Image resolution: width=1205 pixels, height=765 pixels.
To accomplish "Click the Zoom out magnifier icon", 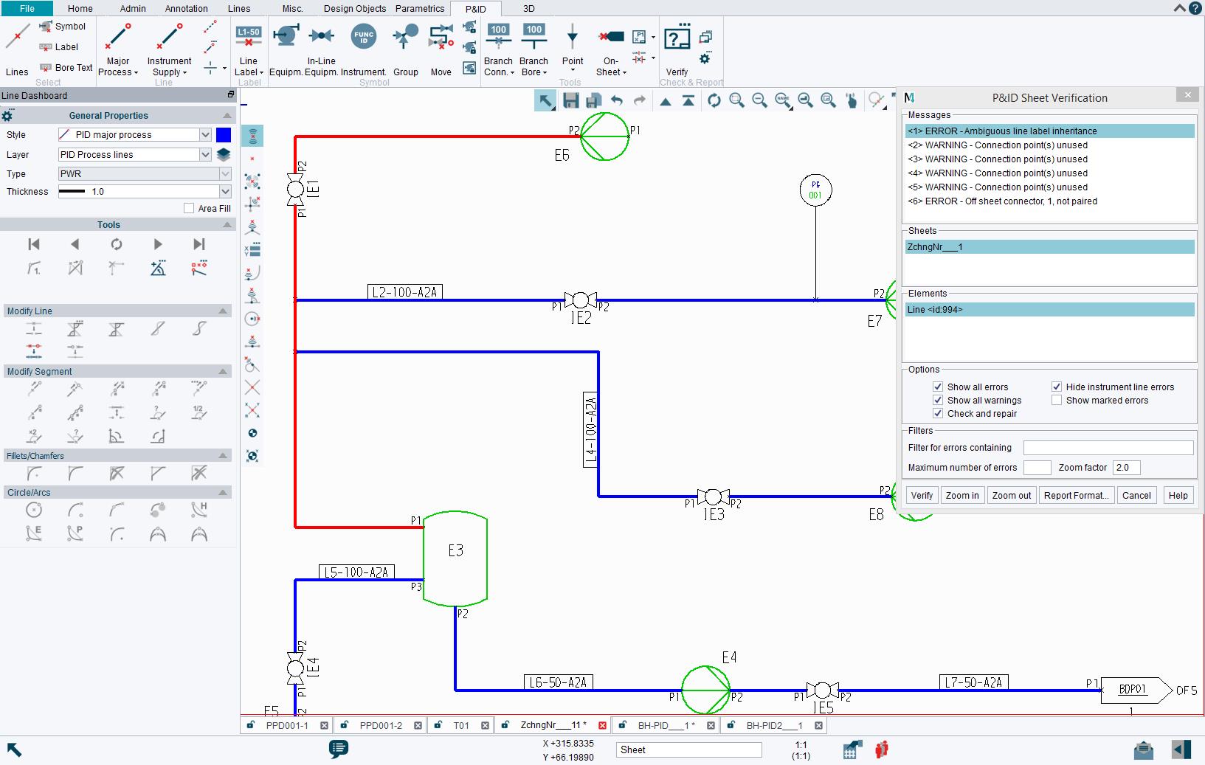I will pos(760,100).
